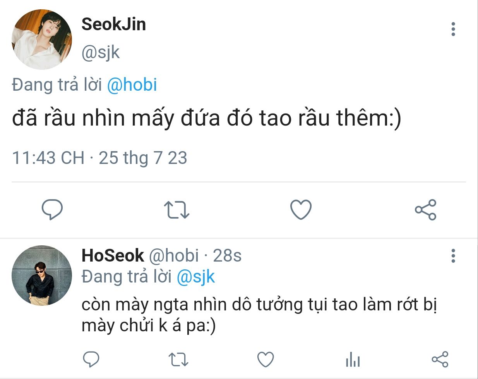Open the @hobi mention link

[132, 85]
